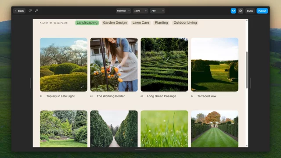Screen dimensions: 281x158
Task: Click the bottom canvas resize handle
Action: coord(140,149)
